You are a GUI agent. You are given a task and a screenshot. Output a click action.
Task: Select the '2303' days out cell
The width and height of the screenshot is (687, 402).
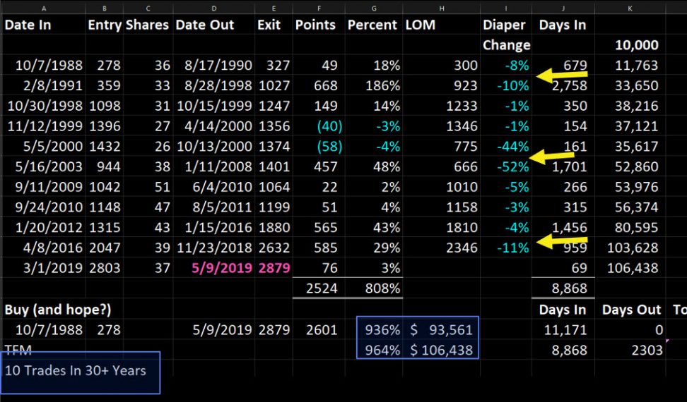tap(630, 350)
